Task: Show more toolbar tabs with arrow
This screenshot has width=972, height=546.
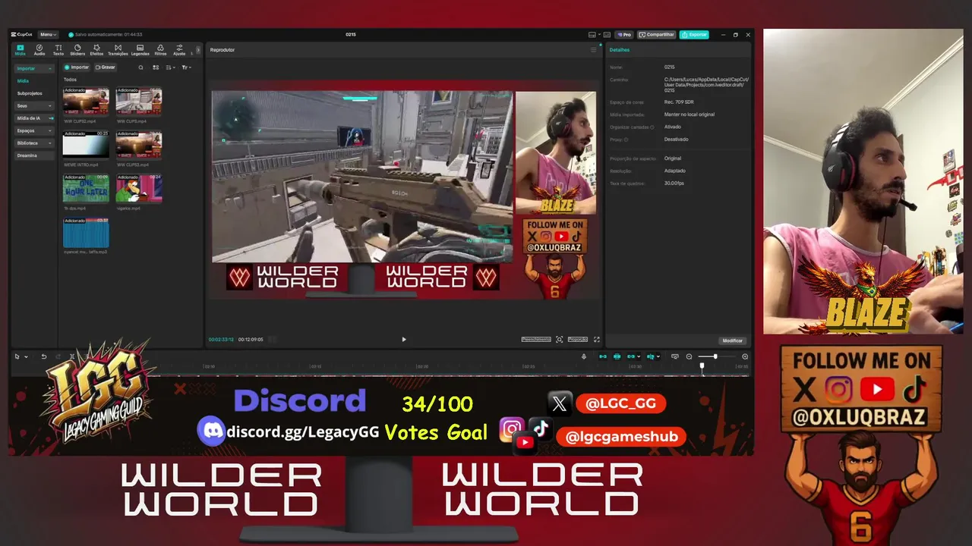Action: click(198, 50)
